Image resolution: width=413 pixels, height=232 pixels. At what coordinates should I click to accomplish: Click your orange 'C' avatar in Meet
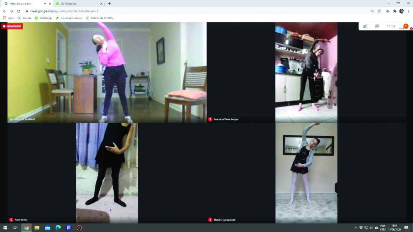coord(406,26)
